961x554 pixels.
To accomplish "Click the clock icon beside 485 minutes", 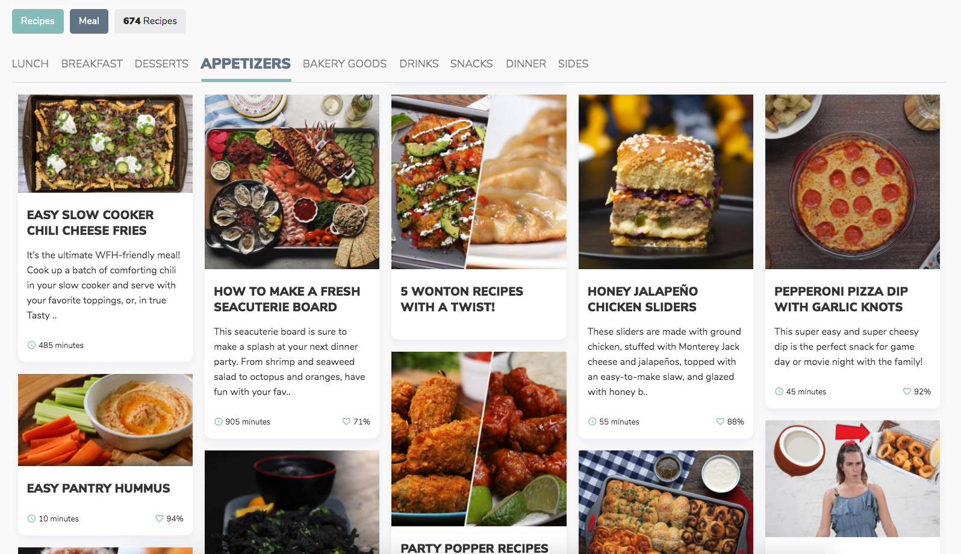I will coord(31,345).
